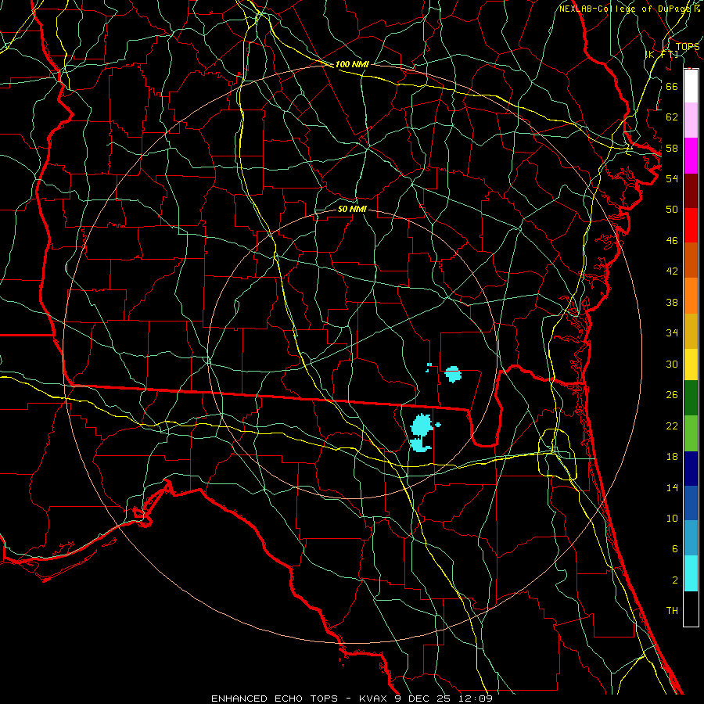
Task: Click the "50 NMI" range ring label
Action: 352,209
